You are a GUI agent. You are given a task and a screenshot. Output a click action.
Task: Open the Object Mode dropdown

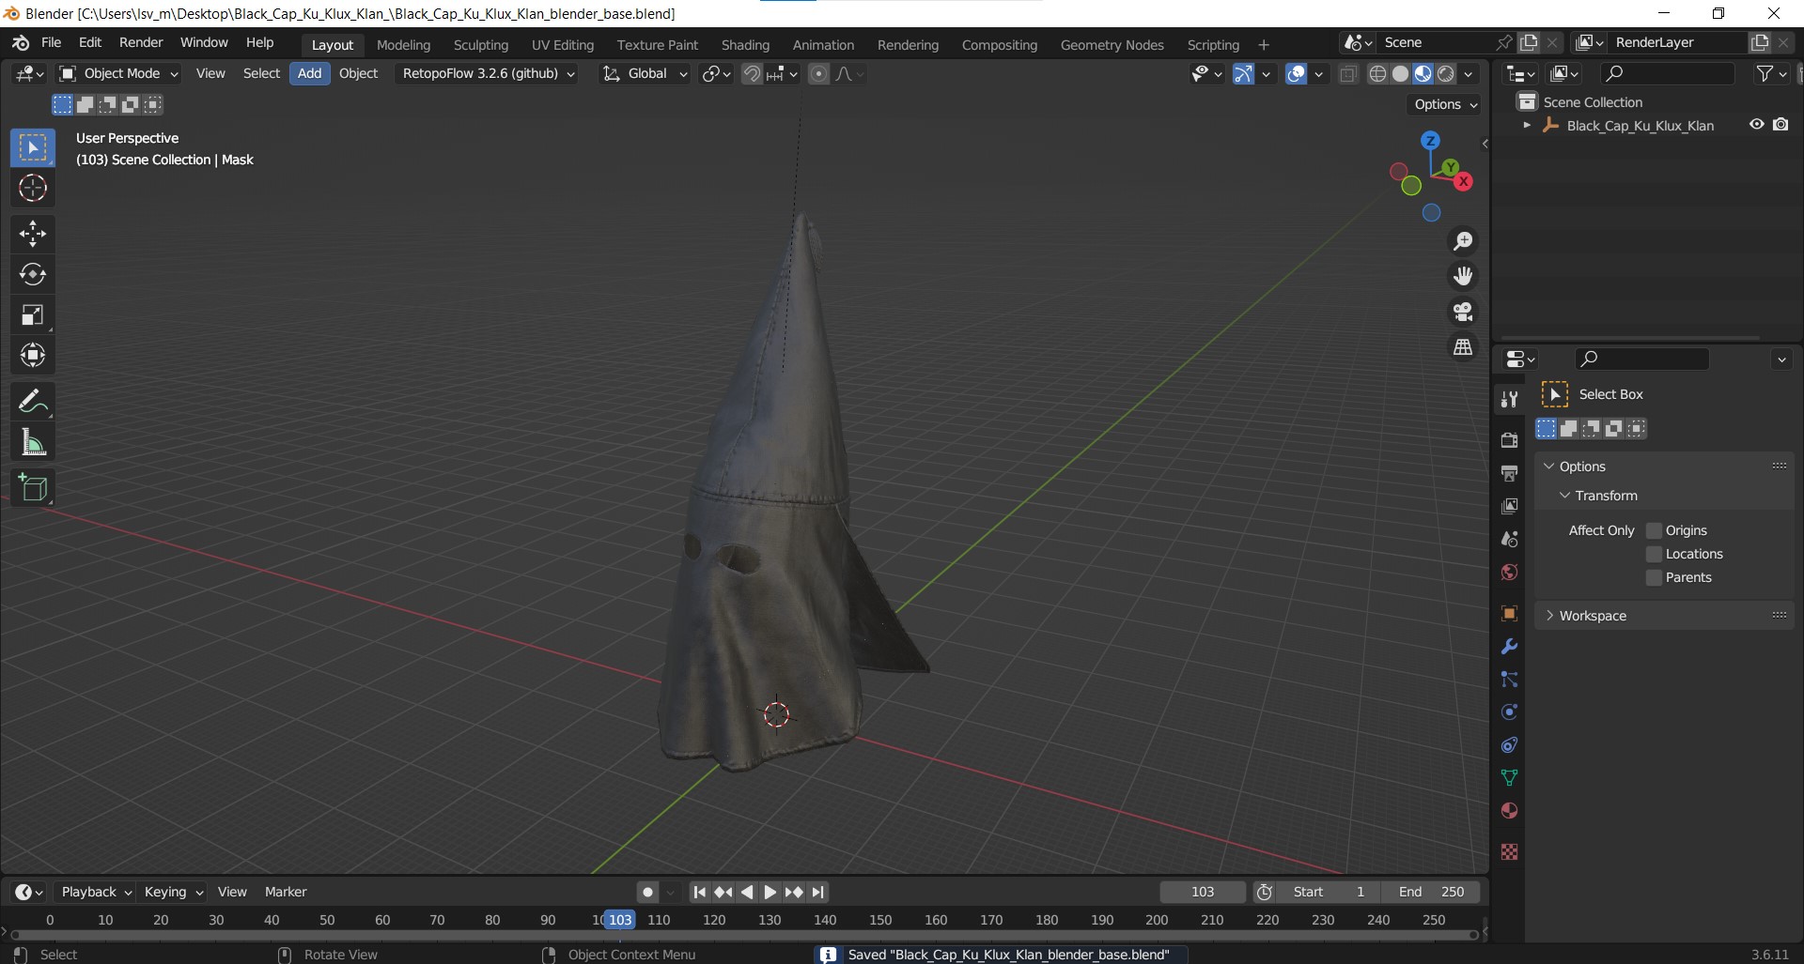[x=118, y=73]
